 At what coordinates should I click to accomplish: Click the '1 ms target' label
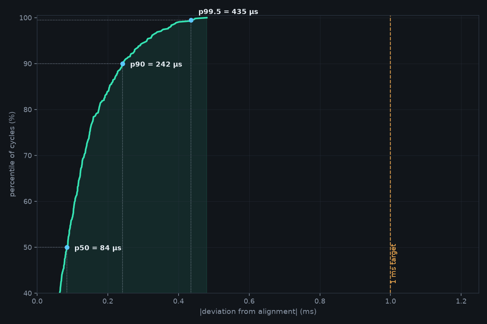[393, 264]
